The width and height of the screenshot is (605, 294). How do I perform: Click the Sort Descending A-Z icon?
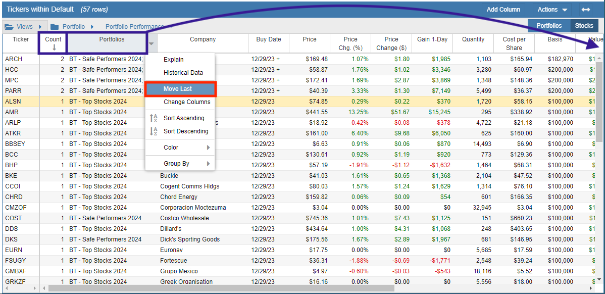[154, 131]
